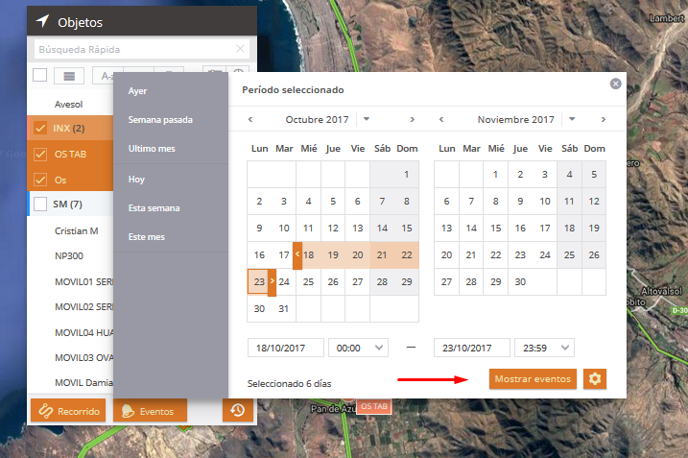Viewport: 688px width, 458px height.
Task: Click the OS TAB map marker label
Action: (374, 406)
